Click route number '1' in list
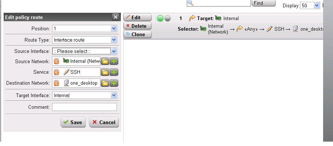Image resolution: width=333 pixels, height=146 pixels. [181, 18]
